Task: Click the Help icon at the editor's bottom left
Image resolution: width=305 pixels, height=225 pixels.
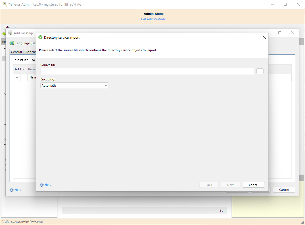Action: click(x=11, y=190)
